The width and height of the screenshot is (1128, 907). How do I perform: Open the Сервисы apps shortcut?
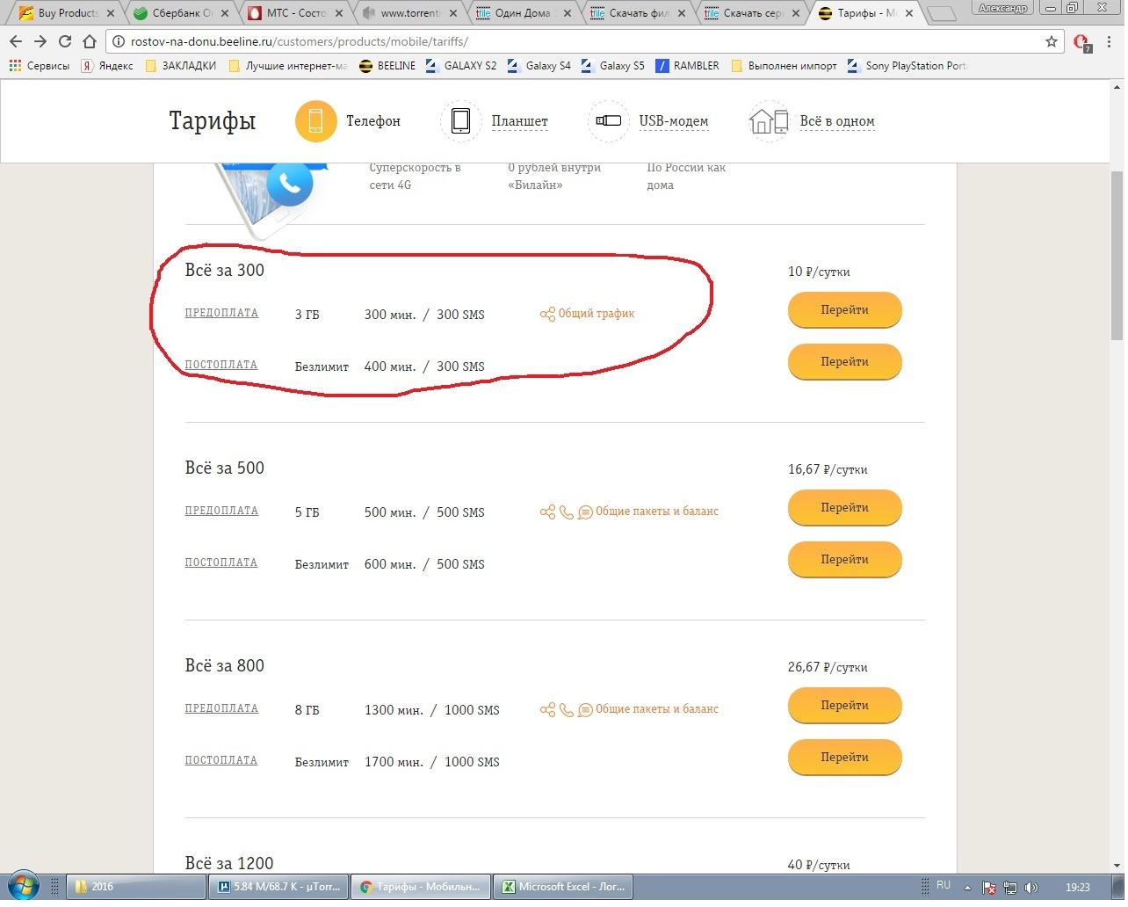40,66
